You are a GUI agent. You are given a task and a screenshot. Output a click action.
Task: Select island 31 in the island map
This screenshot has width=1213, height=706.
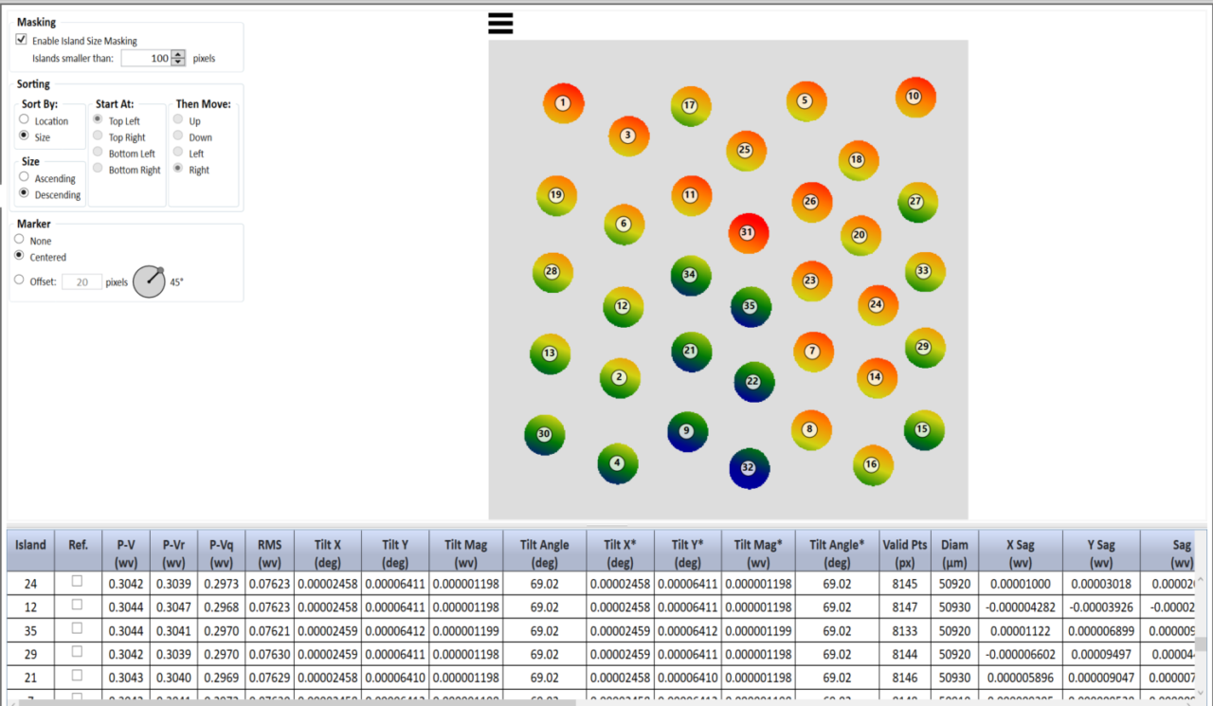(748, 233)
